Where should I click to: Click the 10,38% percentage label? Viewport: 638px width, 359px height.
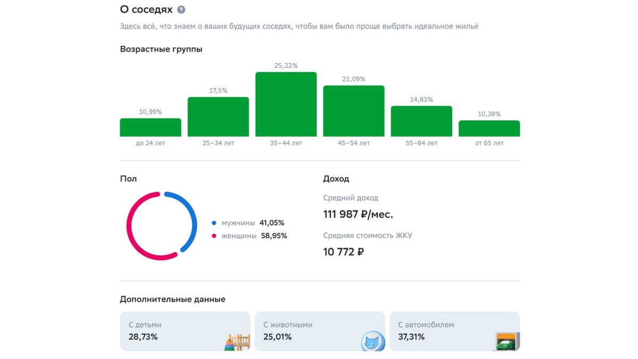(x=489, y=114)
